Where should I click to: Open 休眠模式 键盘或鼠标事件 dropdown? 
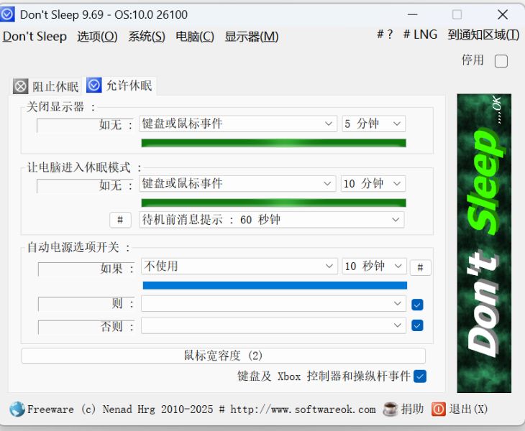[237, 184]
